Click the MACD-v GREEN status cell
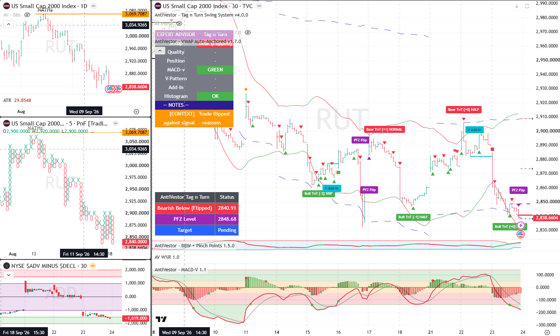This screenshot has height=336, width=560. point(215,70)
